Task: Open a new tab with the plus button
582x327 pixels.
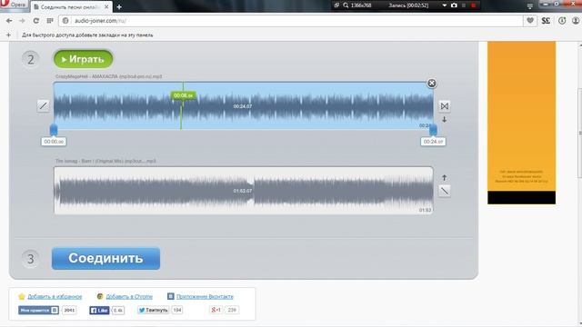Action: click(x=119, y=7)
